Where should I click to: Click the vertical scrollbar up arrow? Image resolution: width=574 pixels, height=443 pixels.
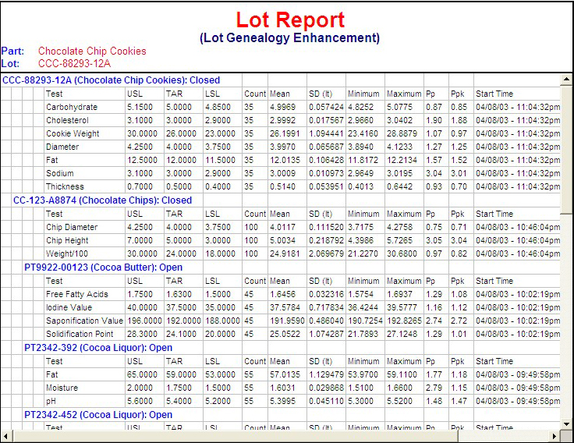(566, 79)
